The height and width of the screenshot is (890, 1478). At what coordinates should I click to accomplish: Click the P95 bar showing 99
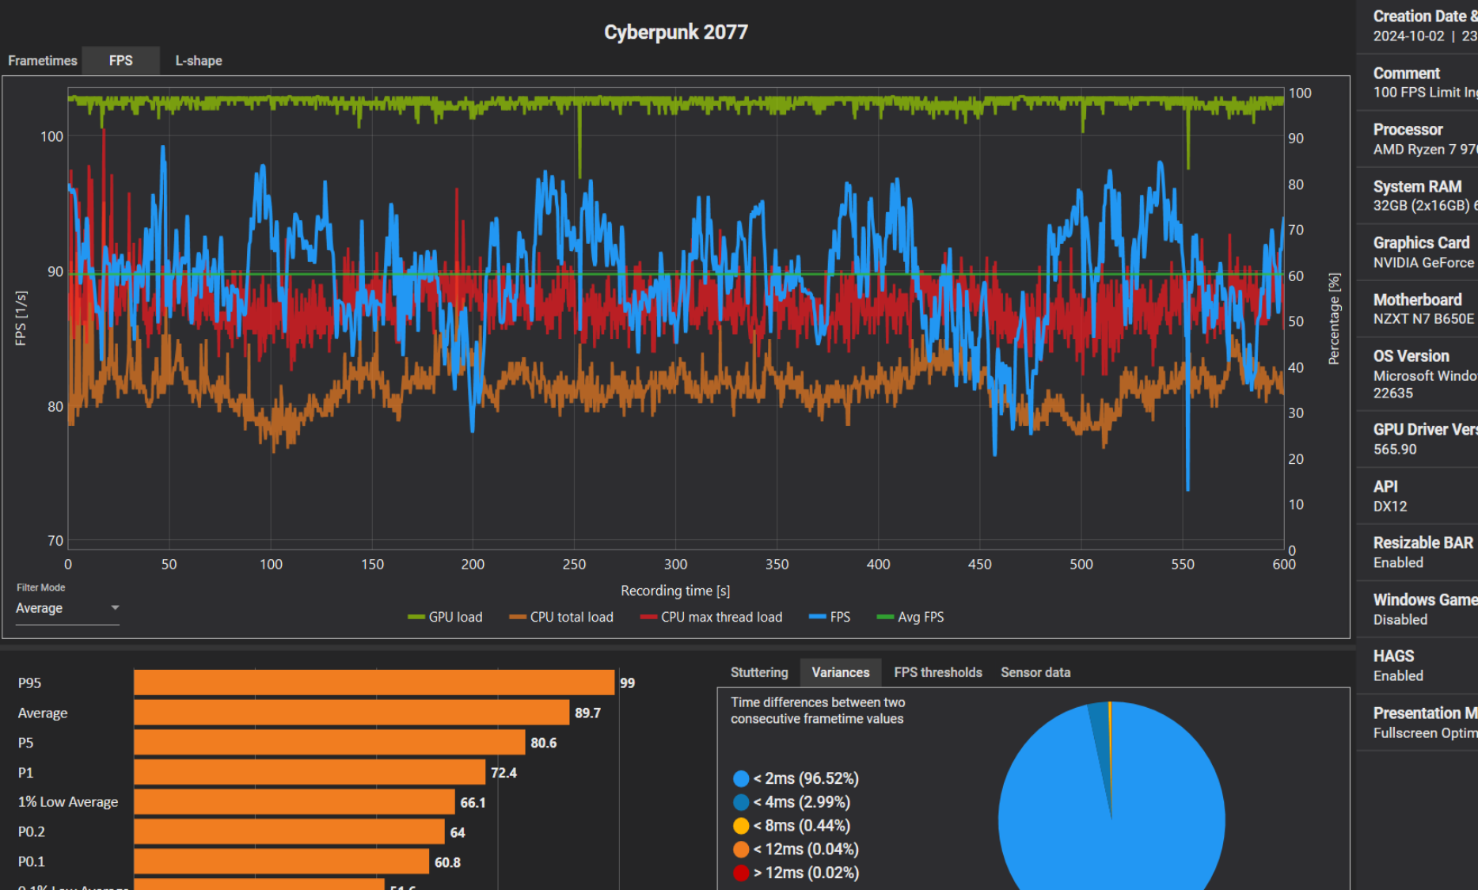374,683
